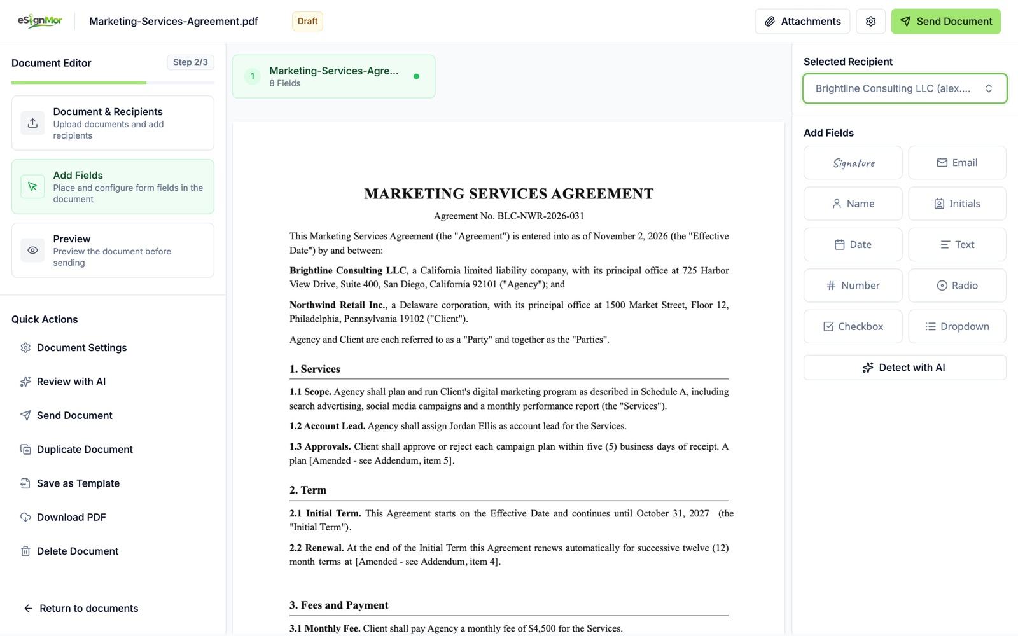Select the Marketing-Services-Agre... document tab

[333, 76]
